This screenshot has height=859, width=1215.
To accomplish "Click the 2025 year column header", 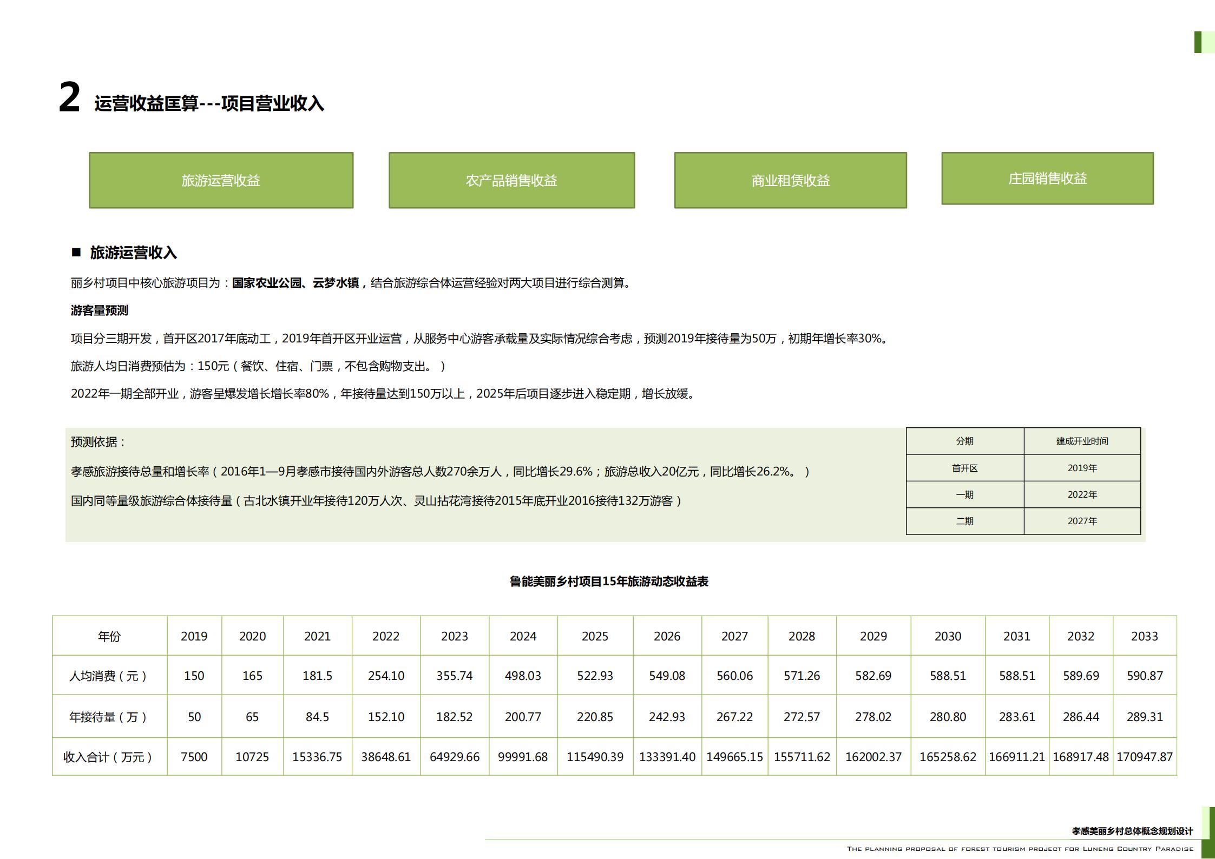I will click(x=595, y=636).
